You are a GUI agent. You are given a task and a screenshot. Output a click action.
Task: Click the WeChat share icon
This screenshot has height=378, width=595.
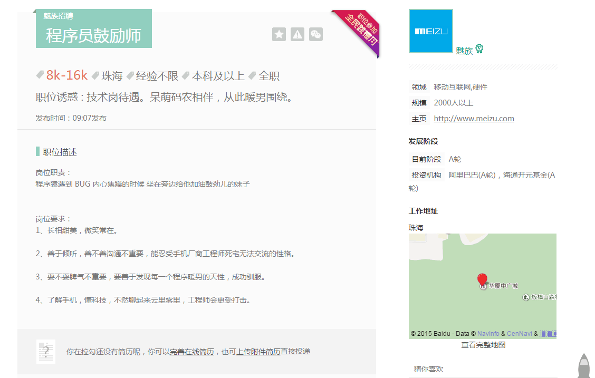coord(316,34)
